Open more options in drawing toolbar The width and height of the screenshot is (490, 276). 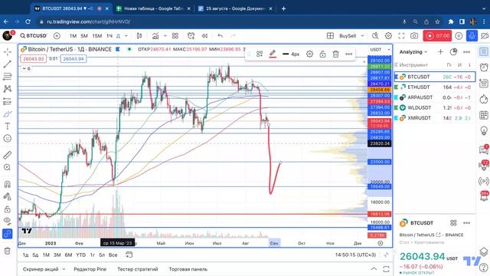point(349,54)
